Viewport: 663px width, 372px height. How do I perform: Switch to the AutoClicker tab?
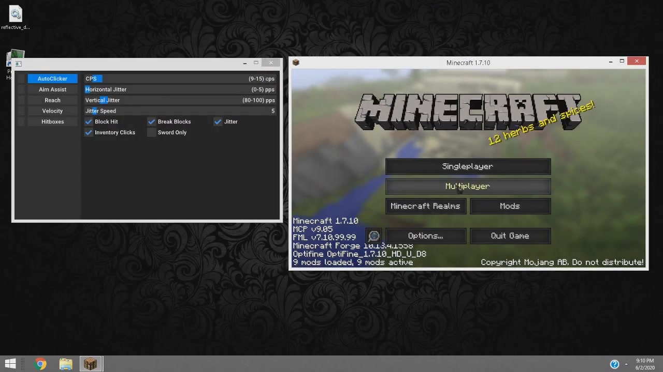point(52,79)
